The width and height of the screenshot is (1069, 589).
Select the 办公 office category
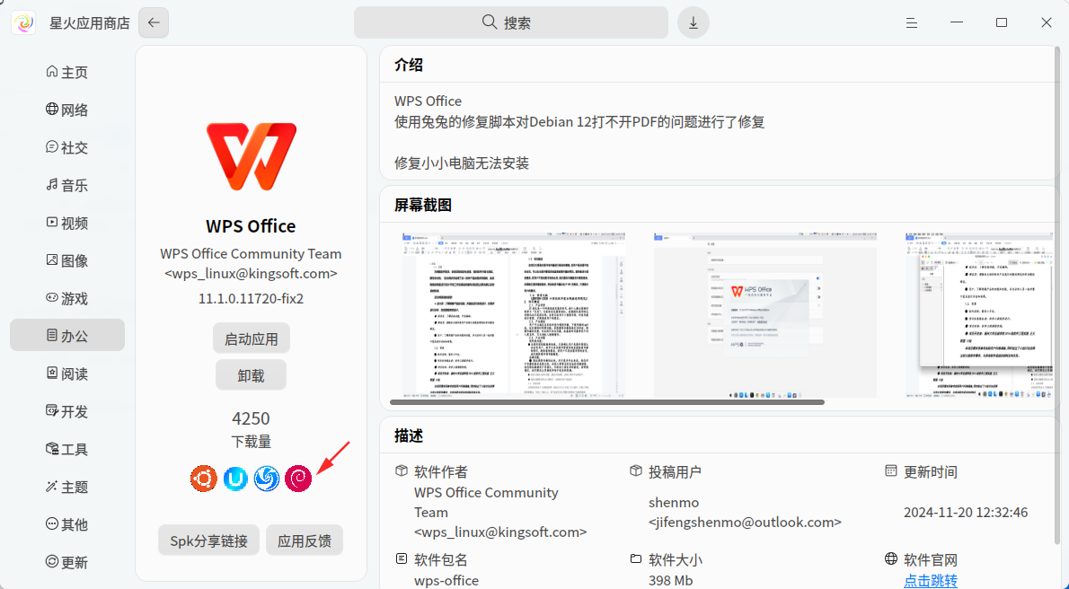coord(66,336)
